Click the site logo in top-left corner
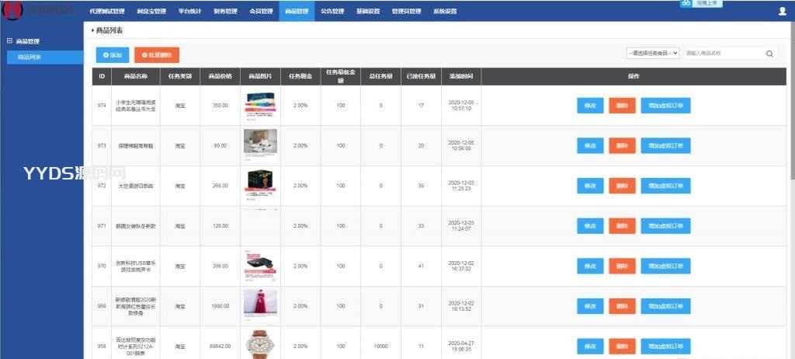 coord(12,9)
